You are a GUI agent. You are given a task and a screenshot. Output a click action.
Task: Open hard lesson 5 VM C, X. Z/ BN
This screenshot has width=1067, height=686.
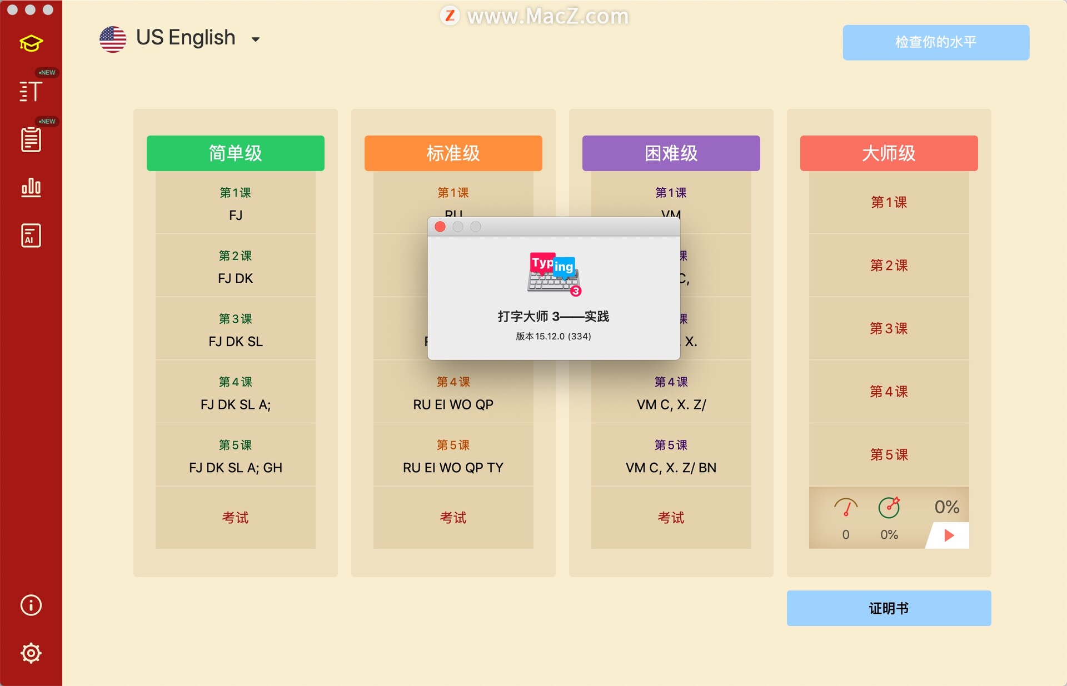pos(671,455)
